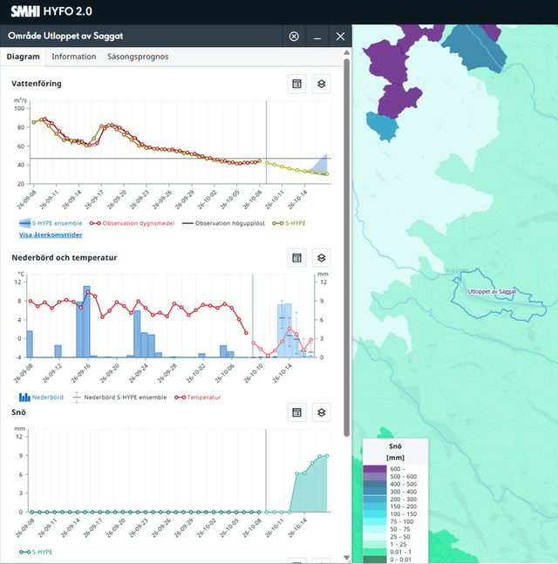Screen dimensions: 558x564
Task: Click the Kvikkjokk place label on map
Action: (457, 270)
